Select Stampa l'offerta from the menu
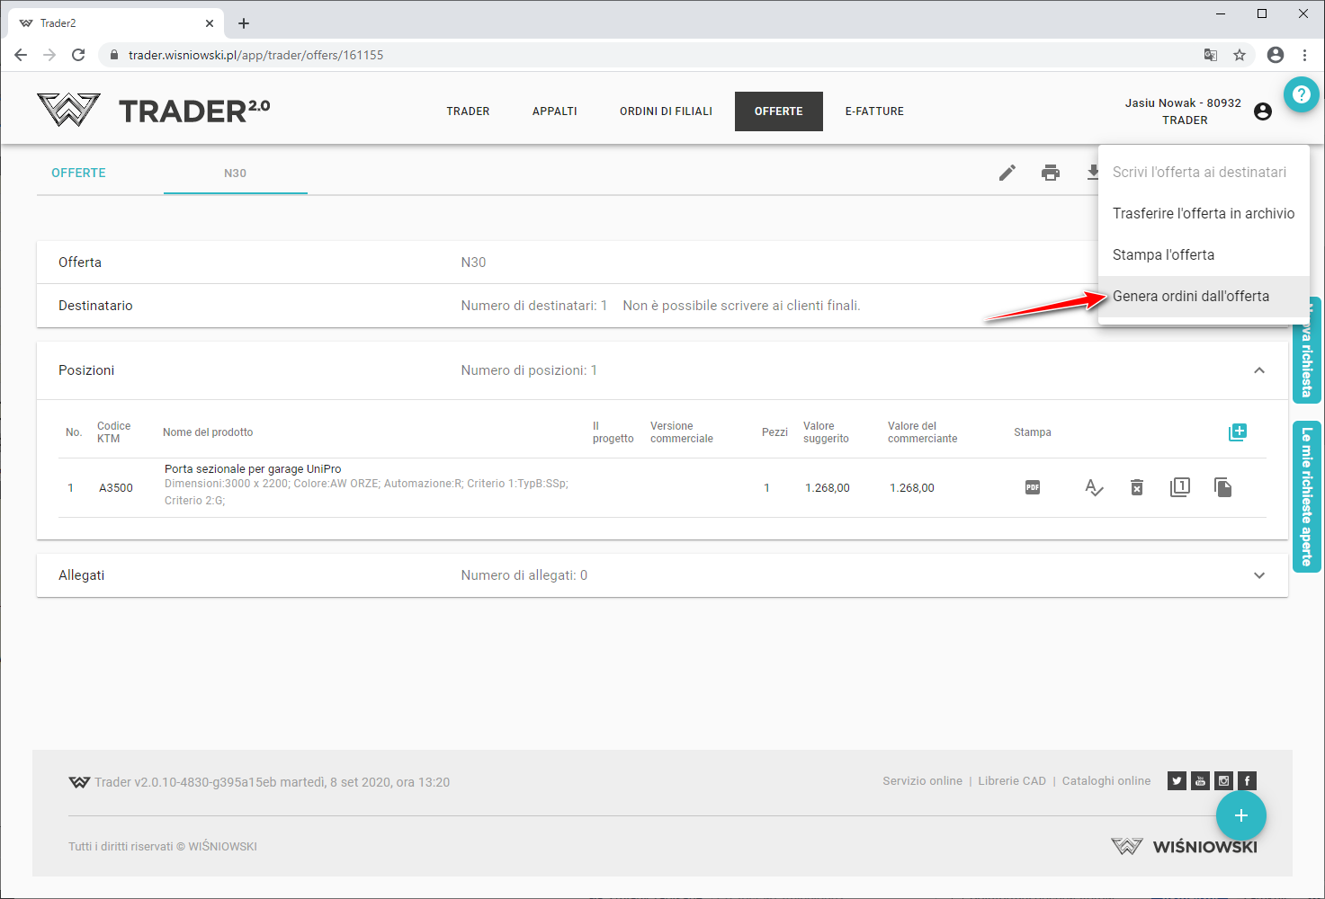The height and width of the screenshot is (899, 1325). 1163,254
